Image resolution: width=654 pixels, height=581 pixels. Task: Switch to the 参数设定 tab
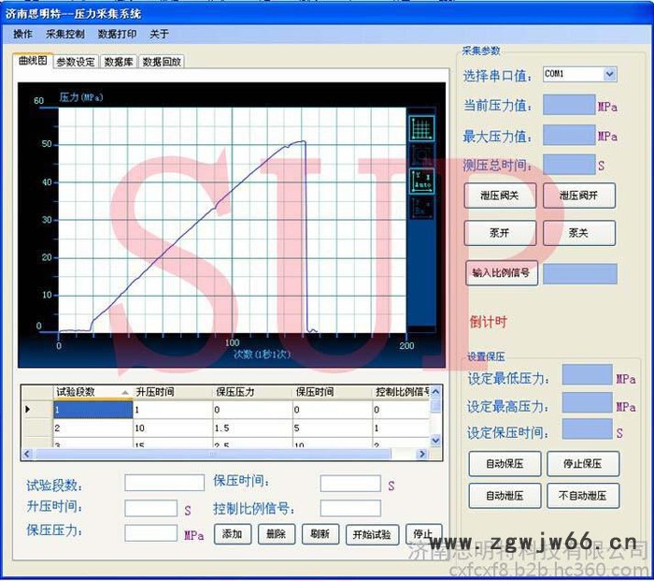(x=76, y=63)
